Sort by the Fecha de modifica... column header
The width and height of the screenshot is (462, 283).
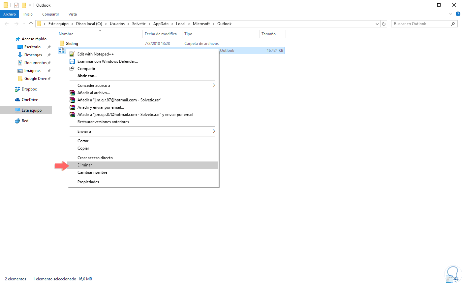(162, 34)
